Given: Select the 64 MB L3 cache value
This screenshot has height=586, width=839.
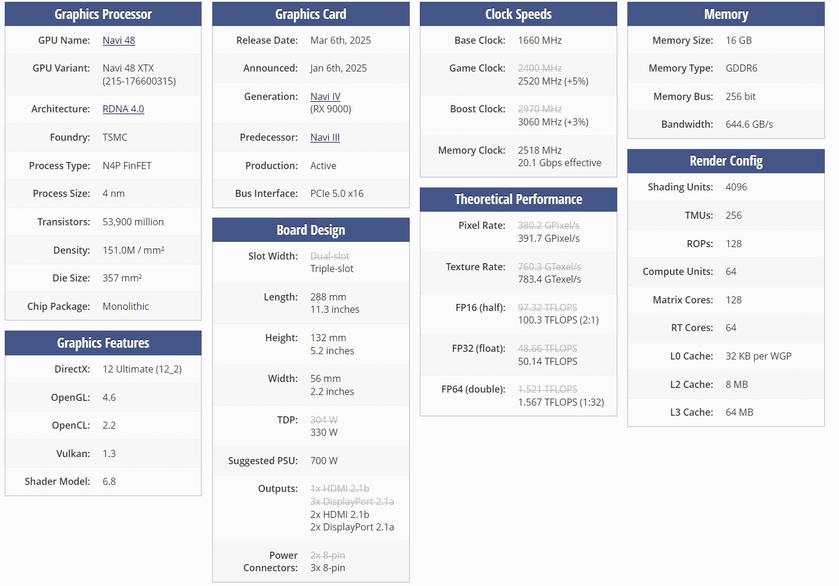Looking at the screenshot, I should point(739,412).
